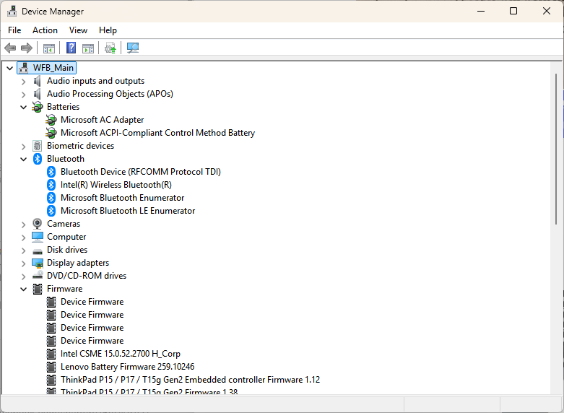Click the Cameras webcam icon

click(x=38, y=224)
